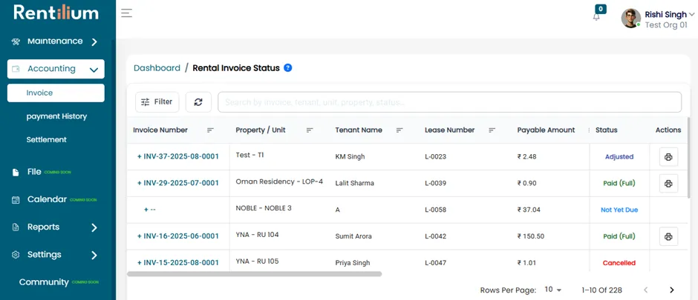Open the Settlement submenu item
This screenshot has width=698, height=300.
(46, 139)
